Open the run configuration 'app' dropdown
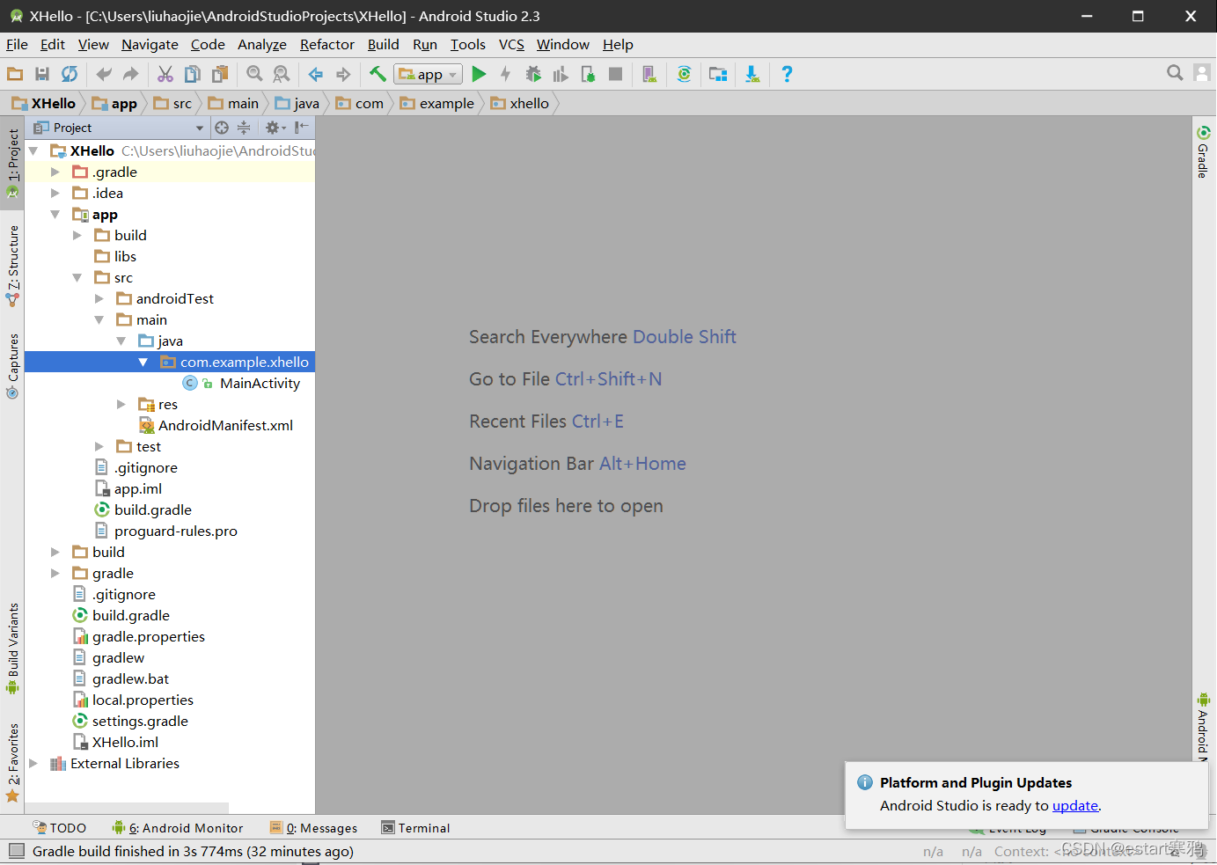 [429, 75]
